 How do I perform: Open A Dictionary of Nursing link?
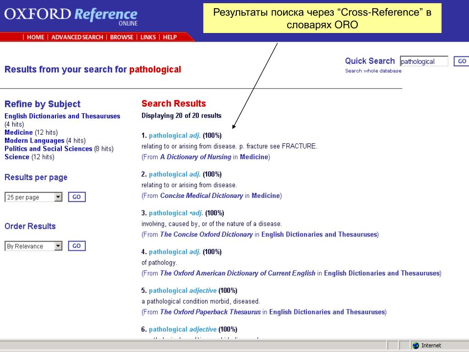point(196,157)
